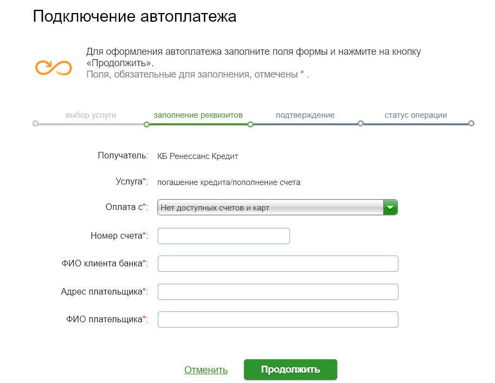495x383 pixels.
Task: Click the 'Подключение автоплатежа' page heading
Action: pyautogui.click(x=134, y=16)
